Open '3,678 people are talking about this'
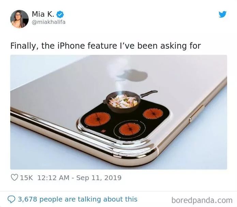237x207 pixels. pos(78,199)
